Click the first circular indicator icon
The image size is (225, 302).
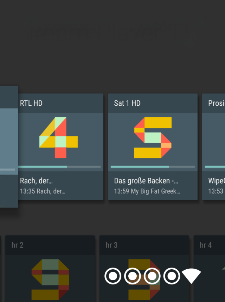(x=113, y=276)
